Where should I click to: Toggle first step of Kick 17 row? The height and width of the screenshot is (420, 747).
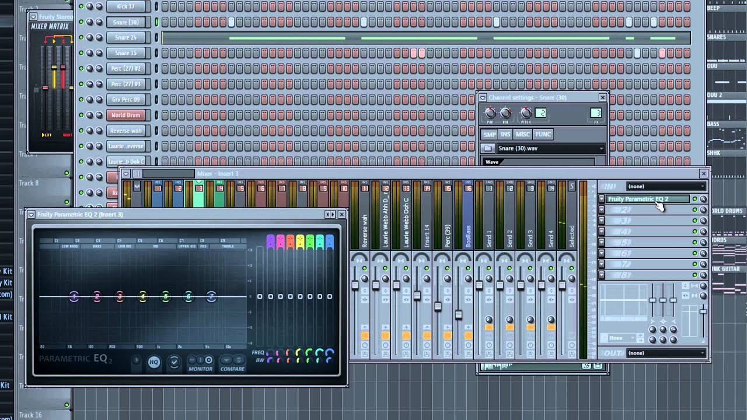pyautogui.click(x=165, y=6)
